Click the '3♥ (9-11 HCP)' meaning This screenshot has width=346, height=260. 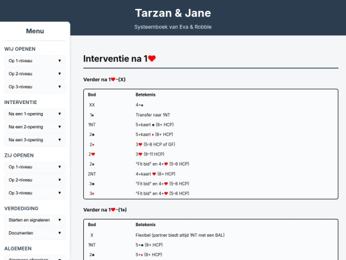150,154
